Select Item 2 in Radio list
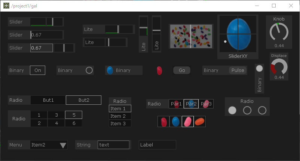The height and width of the screenshot is (161, 300). tap(120, 116)
